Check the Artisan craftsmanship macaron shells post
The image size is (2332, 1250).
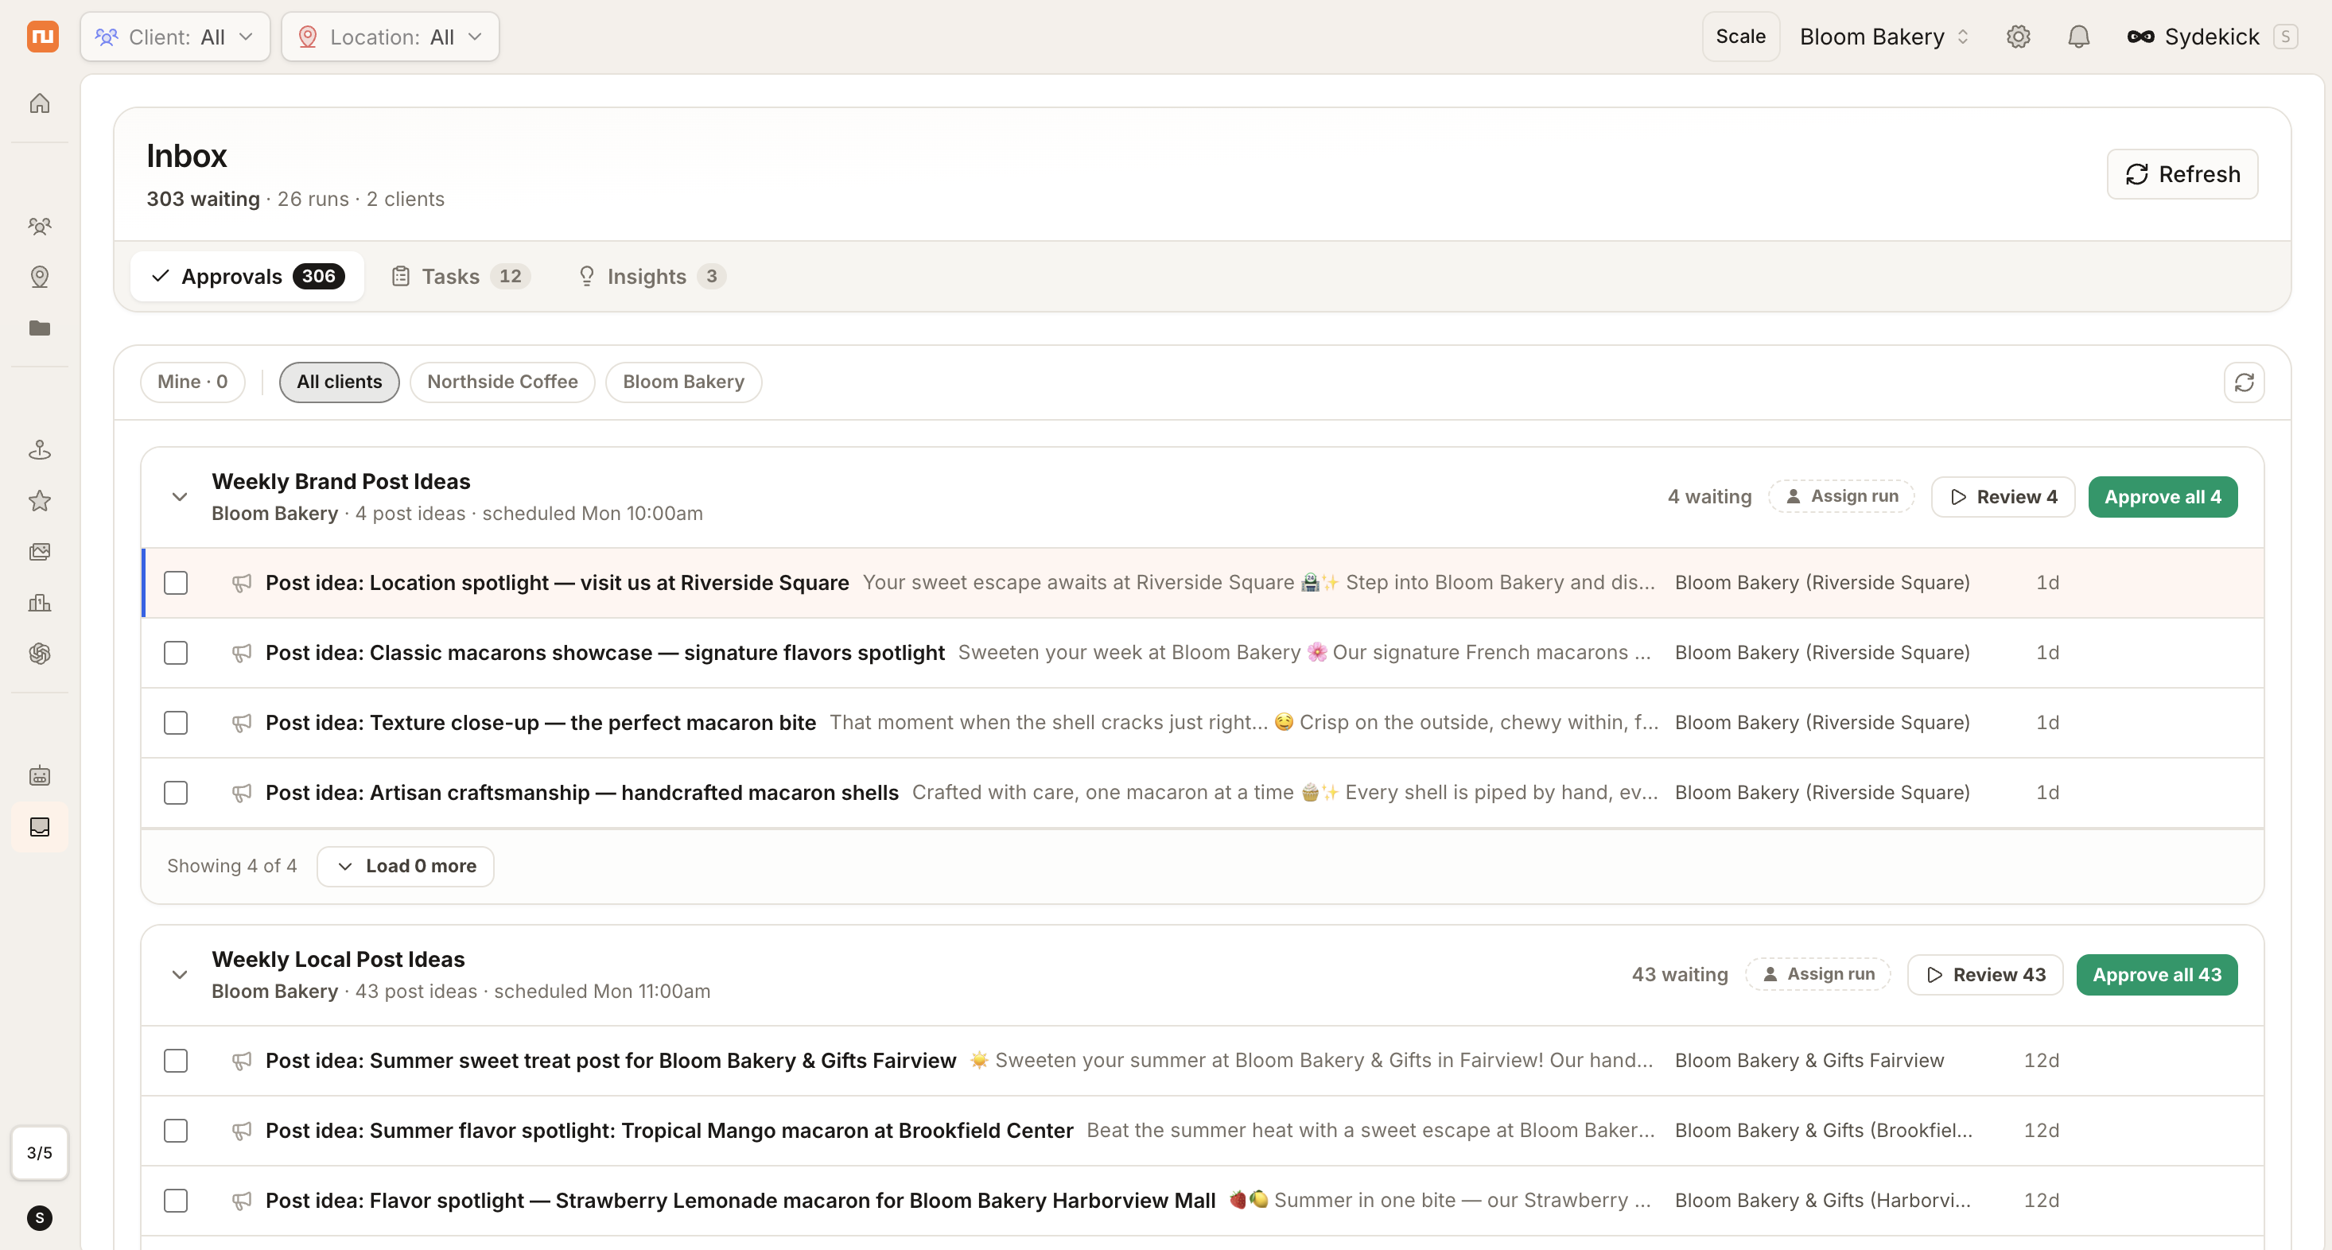(x=176, y=793)
